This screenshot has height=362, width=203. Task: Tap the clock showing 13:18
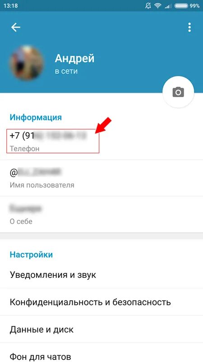pos(10,6)
